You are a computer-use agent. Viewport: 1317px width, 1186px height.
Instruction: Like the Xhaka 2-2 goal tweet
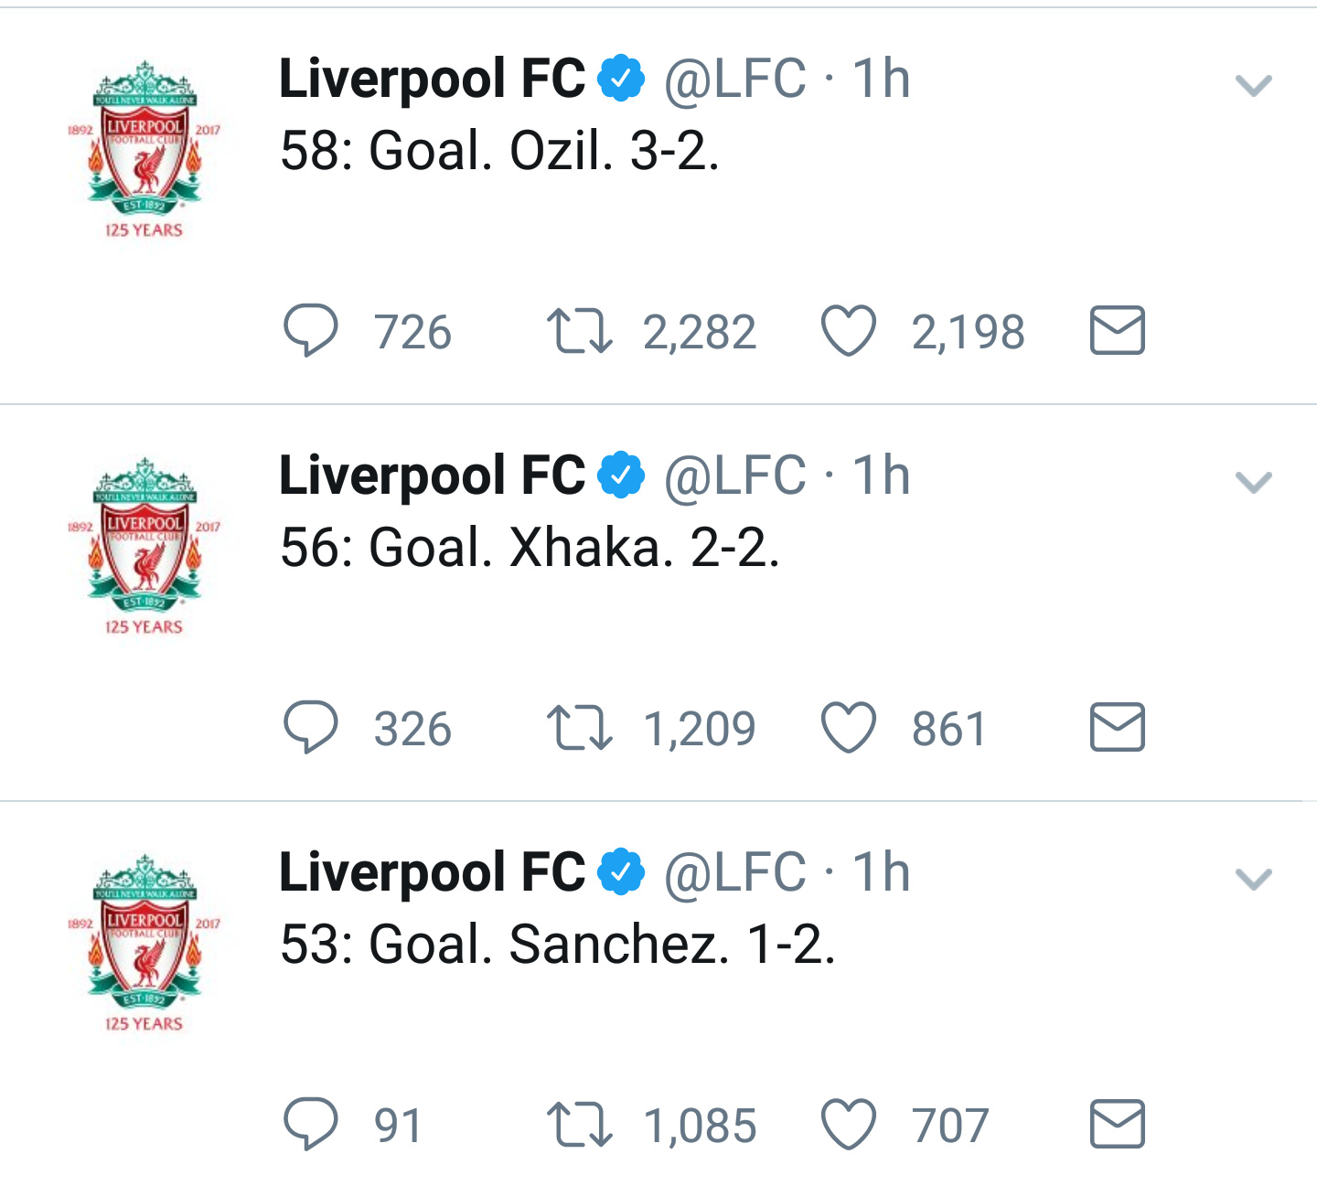[x=849, y=727]
